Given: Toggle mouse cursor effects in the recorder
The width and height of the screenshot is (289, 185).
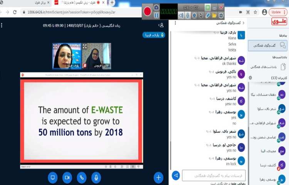Looking at the screenshot, I should [201, 15].
